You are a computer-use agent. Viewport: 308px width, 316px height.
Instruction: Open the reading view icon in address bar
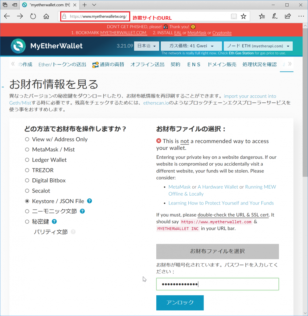(234, 16)
